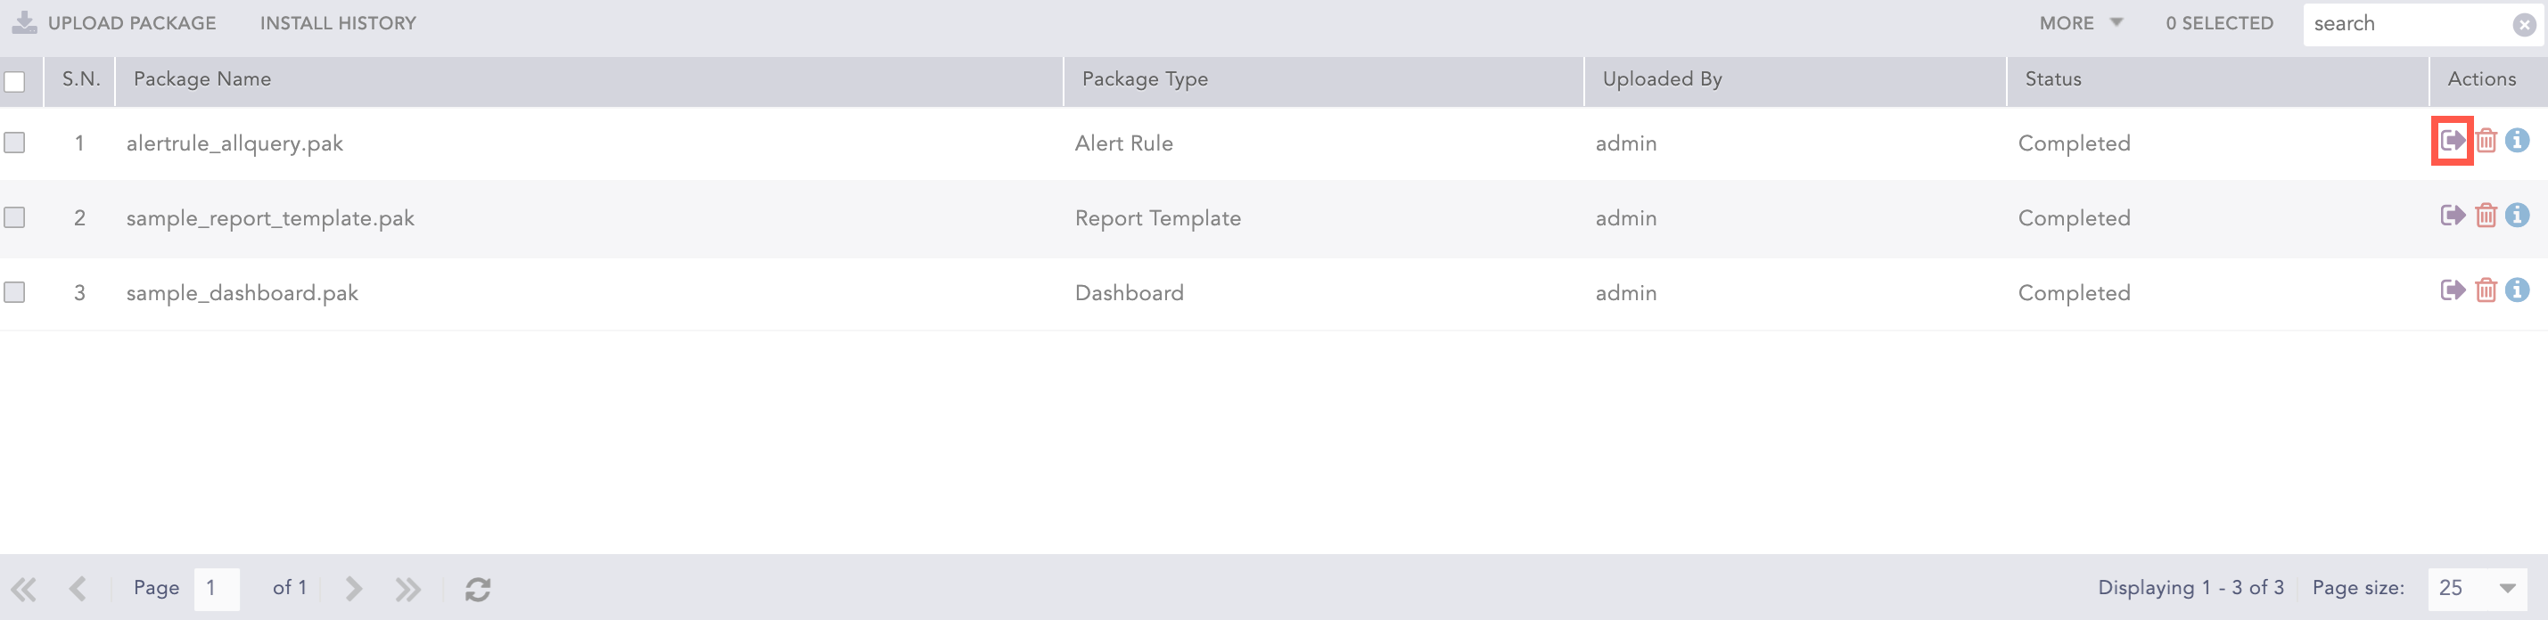Viewport: 2548px width, 620px height.
Task: Install the sample_report_template.pak package
Action: [2454, 216]
